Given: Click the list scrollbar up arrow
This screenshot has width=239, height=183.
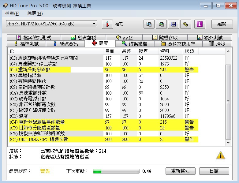Looking at the screenshot, I should [x=228, y=51].
